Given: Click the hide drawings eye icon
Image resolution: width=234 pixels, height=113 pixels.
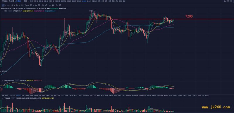Looking at the screenshot, I should click(42, 5).
